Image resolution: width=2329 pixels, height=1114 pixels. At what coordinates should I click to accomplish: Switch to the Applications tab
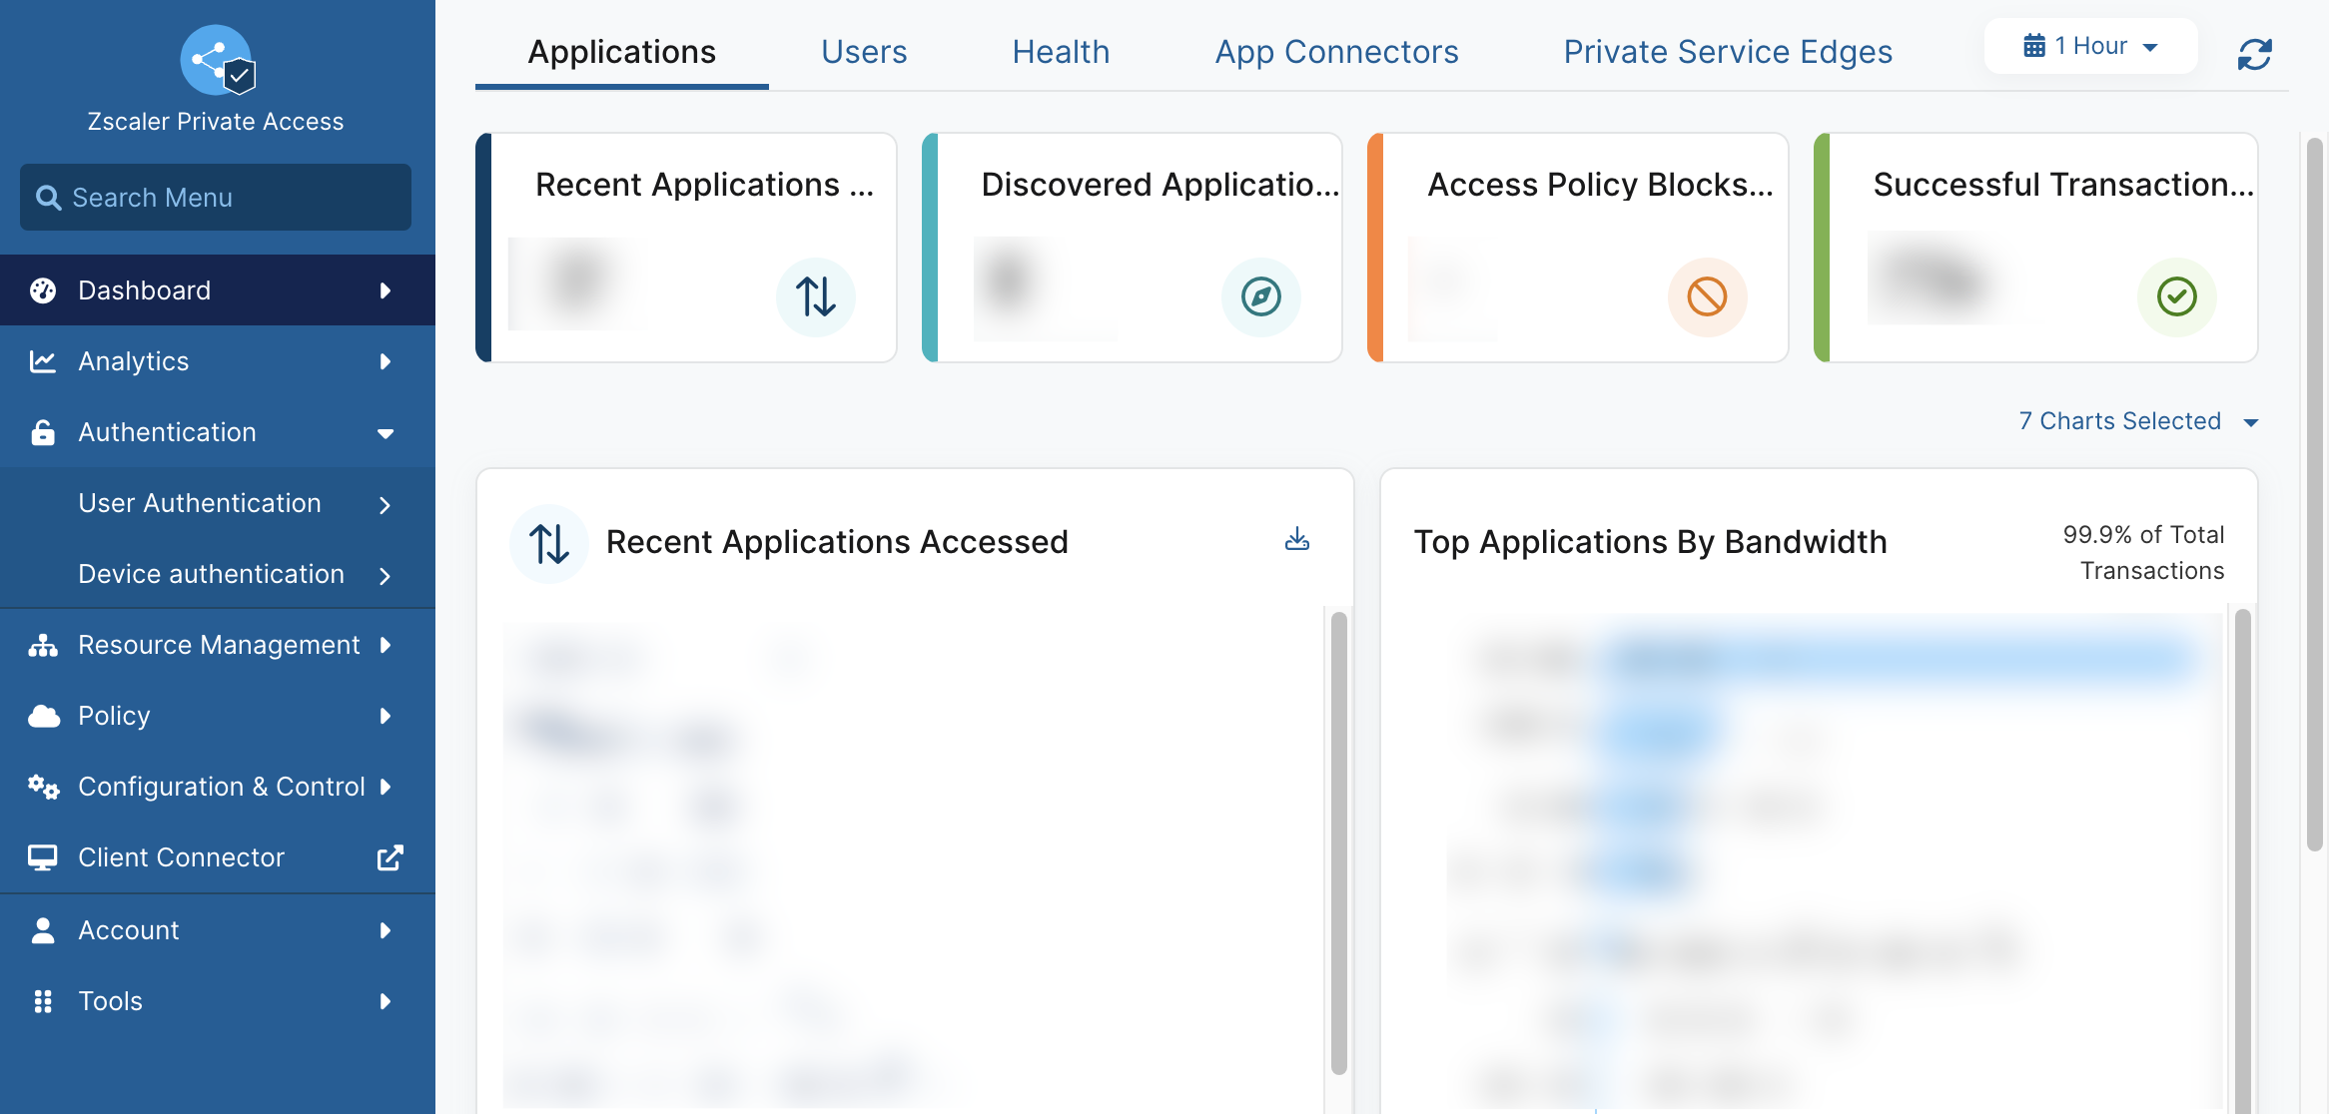622,52
